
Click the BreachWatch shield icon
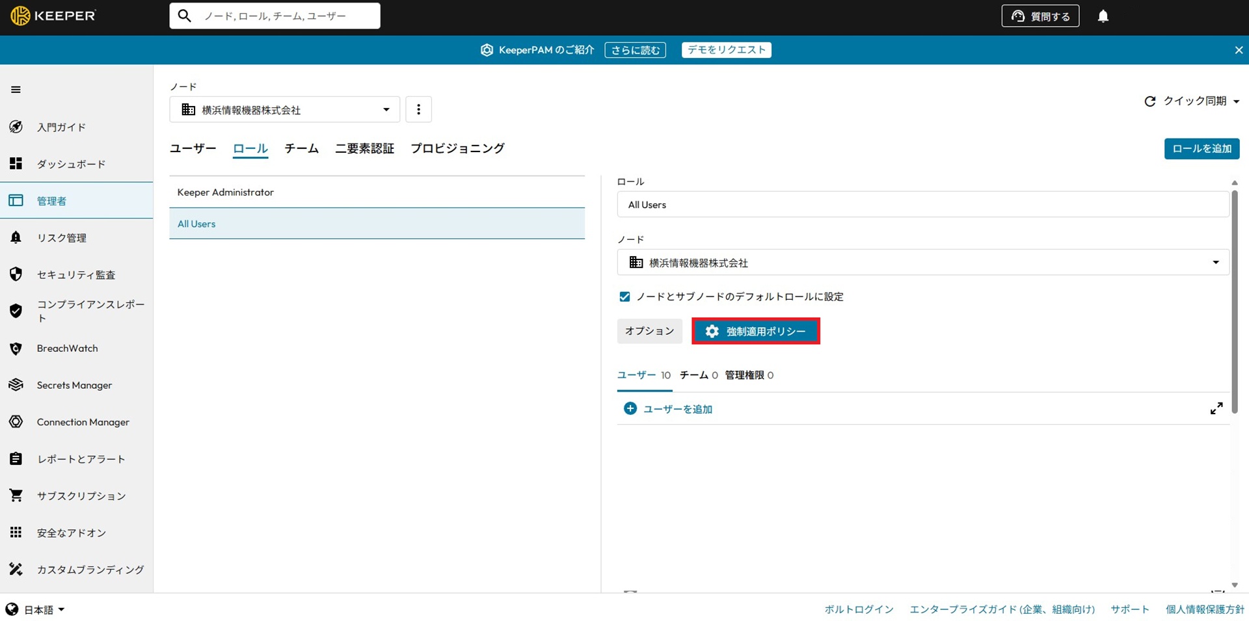pyautogui.click(x=16, y=349)
